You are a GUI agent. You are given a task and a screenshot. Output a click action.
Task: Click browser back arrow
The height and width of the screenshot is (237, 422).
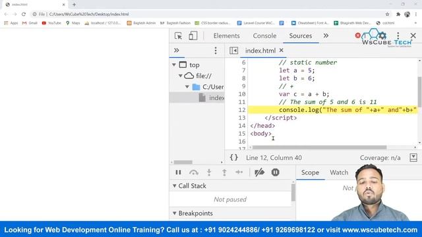click(x=6, y=14)
